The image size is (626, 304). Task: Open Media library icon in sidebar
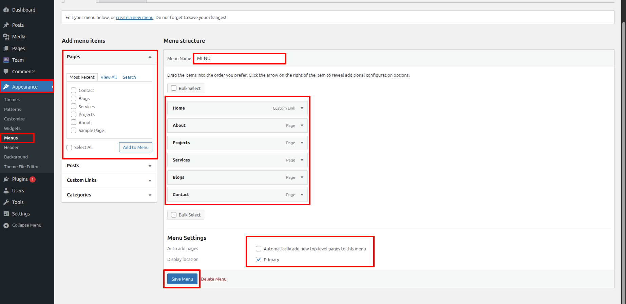tap(6, 37)
